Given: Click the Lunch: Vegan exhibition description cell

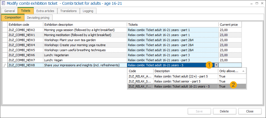Looking at the screenshot, I should point(85,60).
